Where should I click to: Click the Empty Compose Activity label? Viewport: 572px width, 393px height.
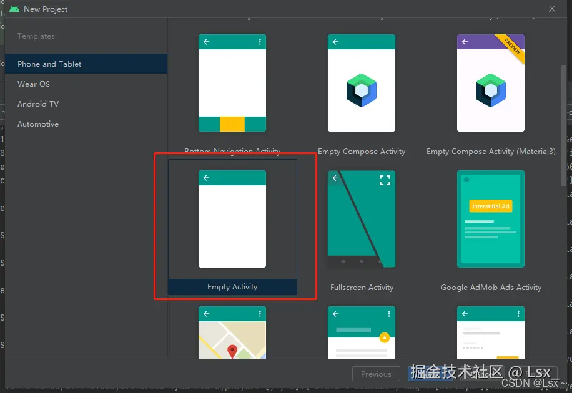coord(362,152)
